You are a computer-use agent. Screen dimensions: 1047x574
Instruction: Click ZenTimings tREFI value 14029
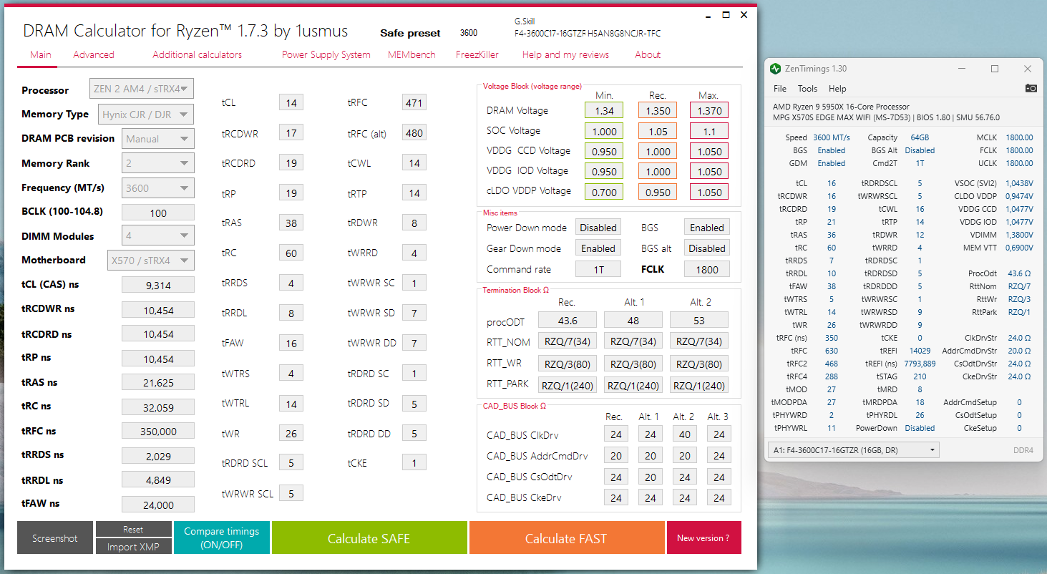coord(920,351)
